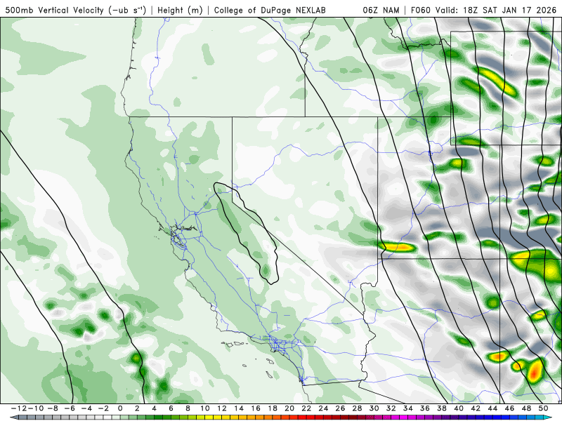Click the 22 label on the color scale

[306, 408]
